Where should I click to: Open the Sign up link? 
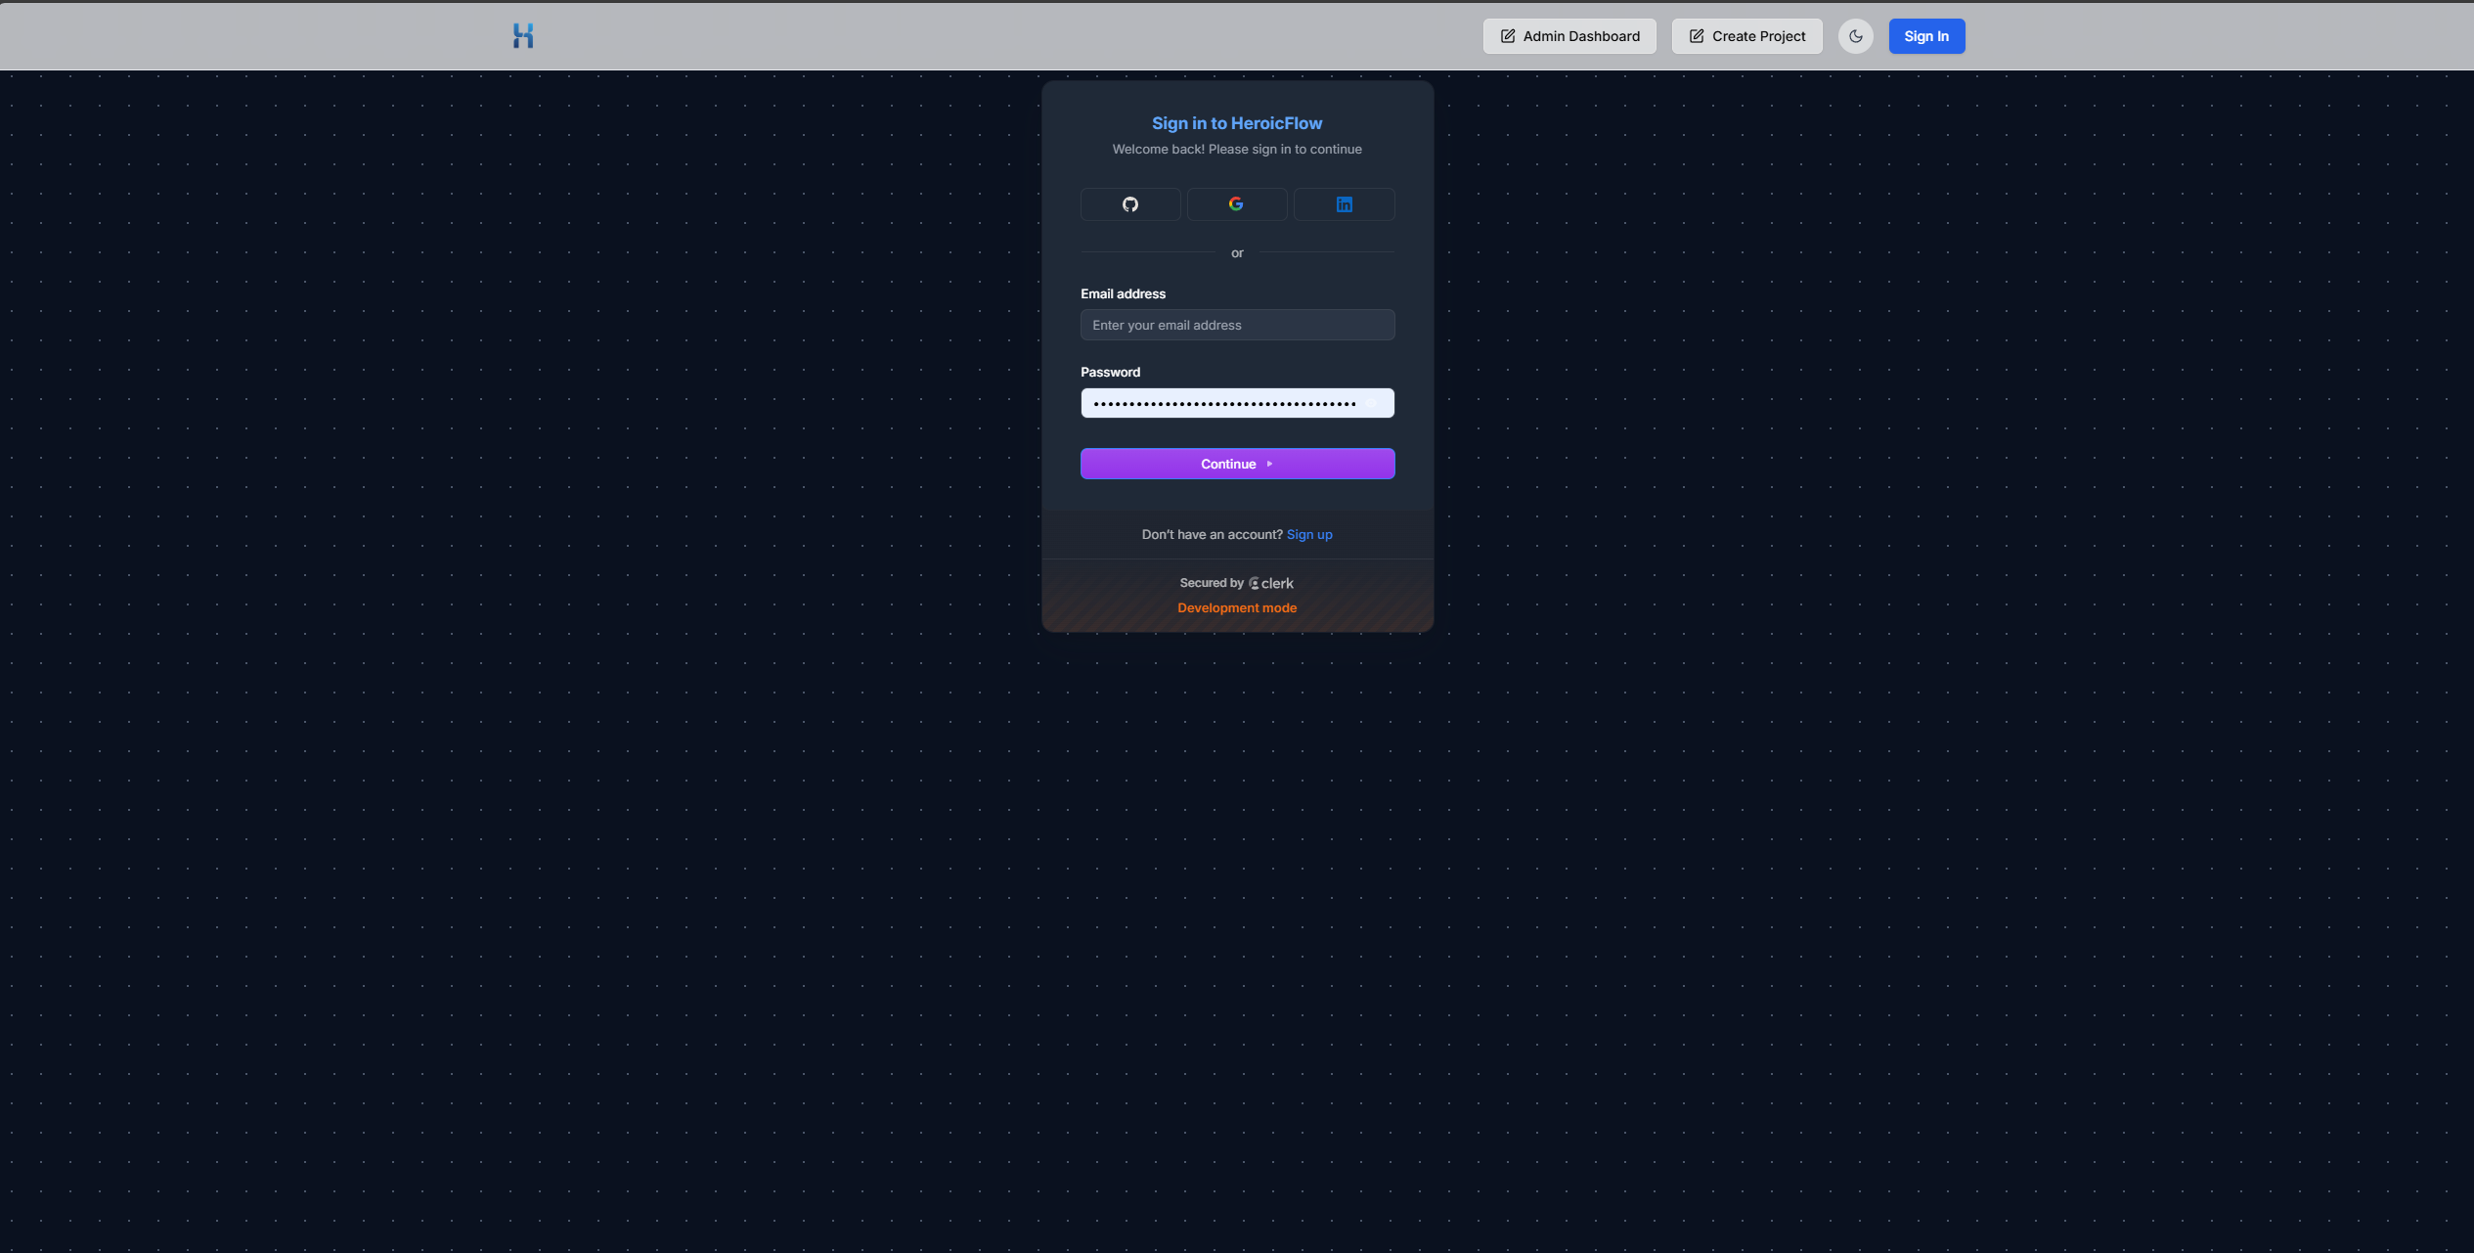click(1309, 534)
